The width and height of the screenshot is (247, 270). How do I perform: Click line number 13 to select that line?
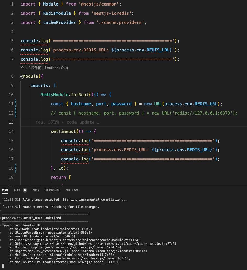(11, 122)
